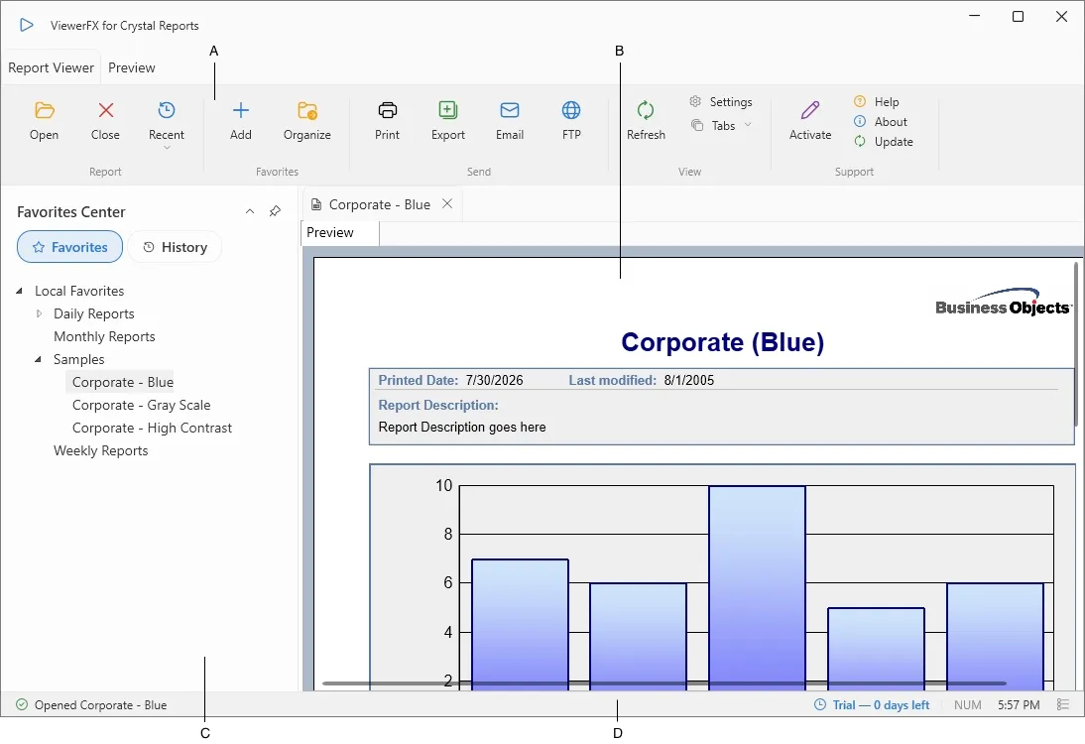Open Help in the Support group
Screen dimensions: 1085x744
[877, 102]
